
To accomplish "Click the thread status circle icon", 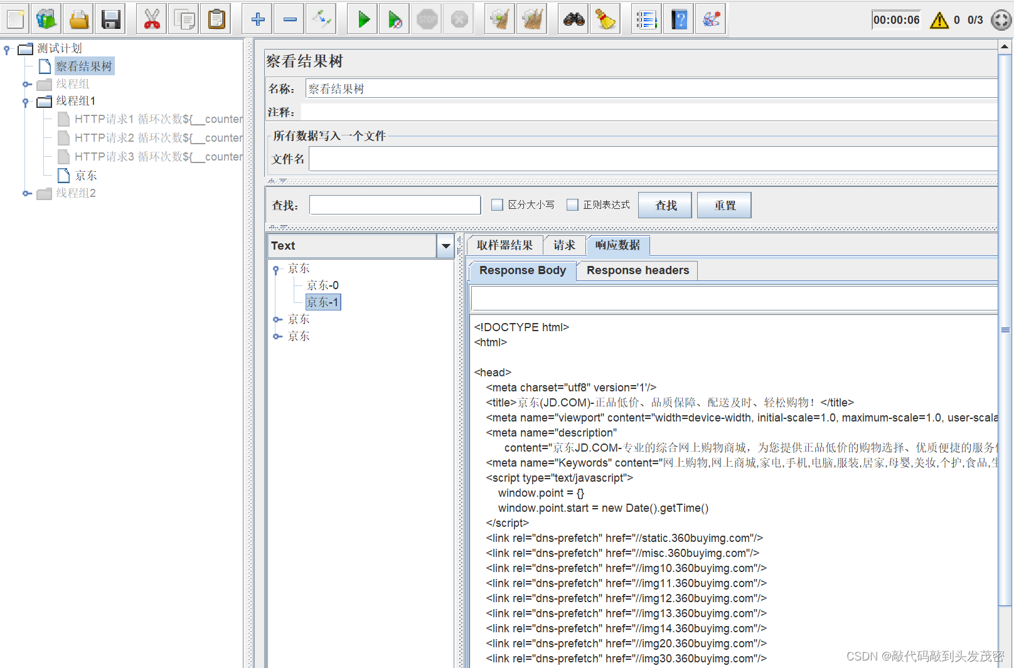I will pyautogui.click(x=1000, y=20).
